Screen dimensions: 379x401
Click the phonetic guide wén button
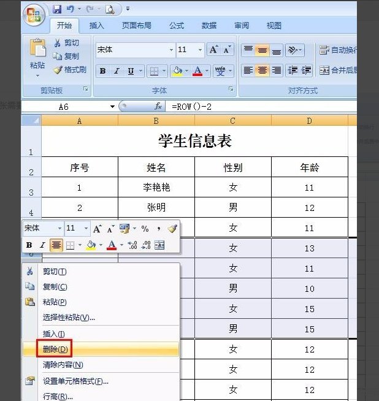point(220,71)
